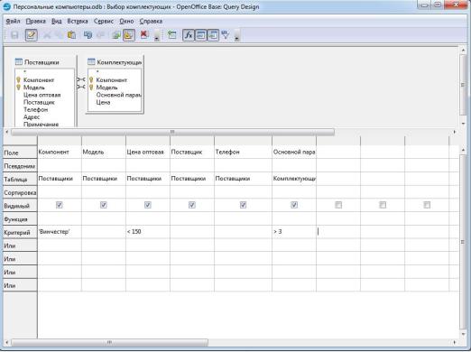Open the Правка menu

tap(36, 21)
